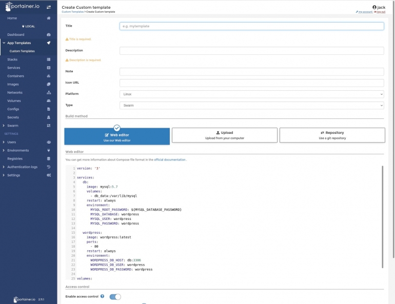Click the Secrets lock icon
395x304 pixels.
[x=49, y=117]
